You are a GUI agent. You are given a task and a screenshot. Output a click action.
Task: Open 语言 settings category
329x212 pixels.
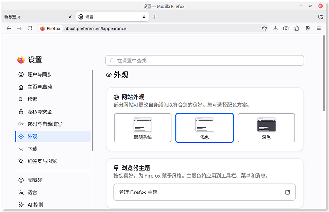pyautogui.click(x=53, y=192)
